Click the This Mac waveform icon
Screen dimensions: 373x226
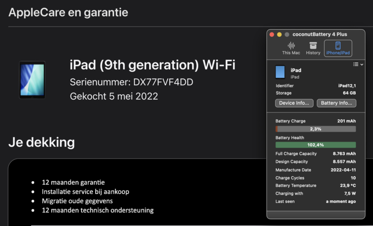coord(291,46)
